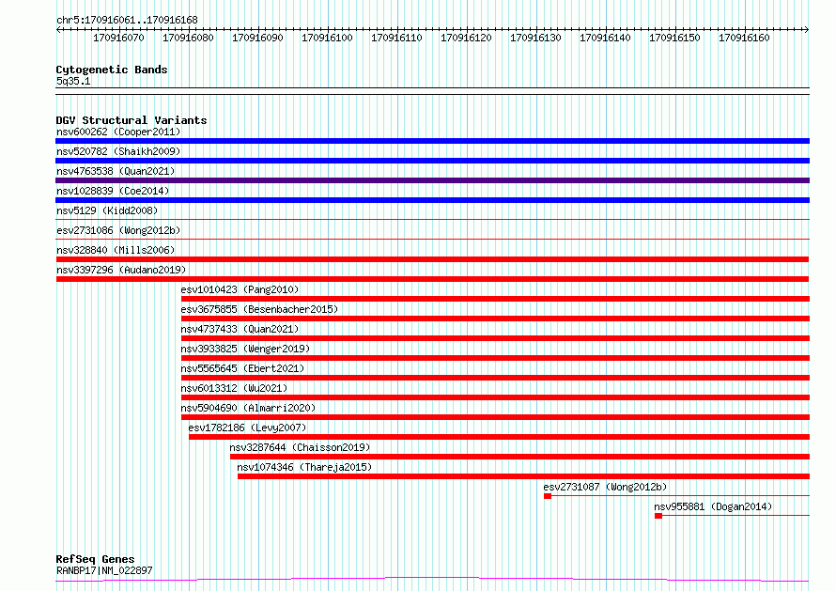Click the nsv328840 (Mills2006) label
Image resolution: width=836 pixels, height=591 pixels.
[x=116, y=250]
